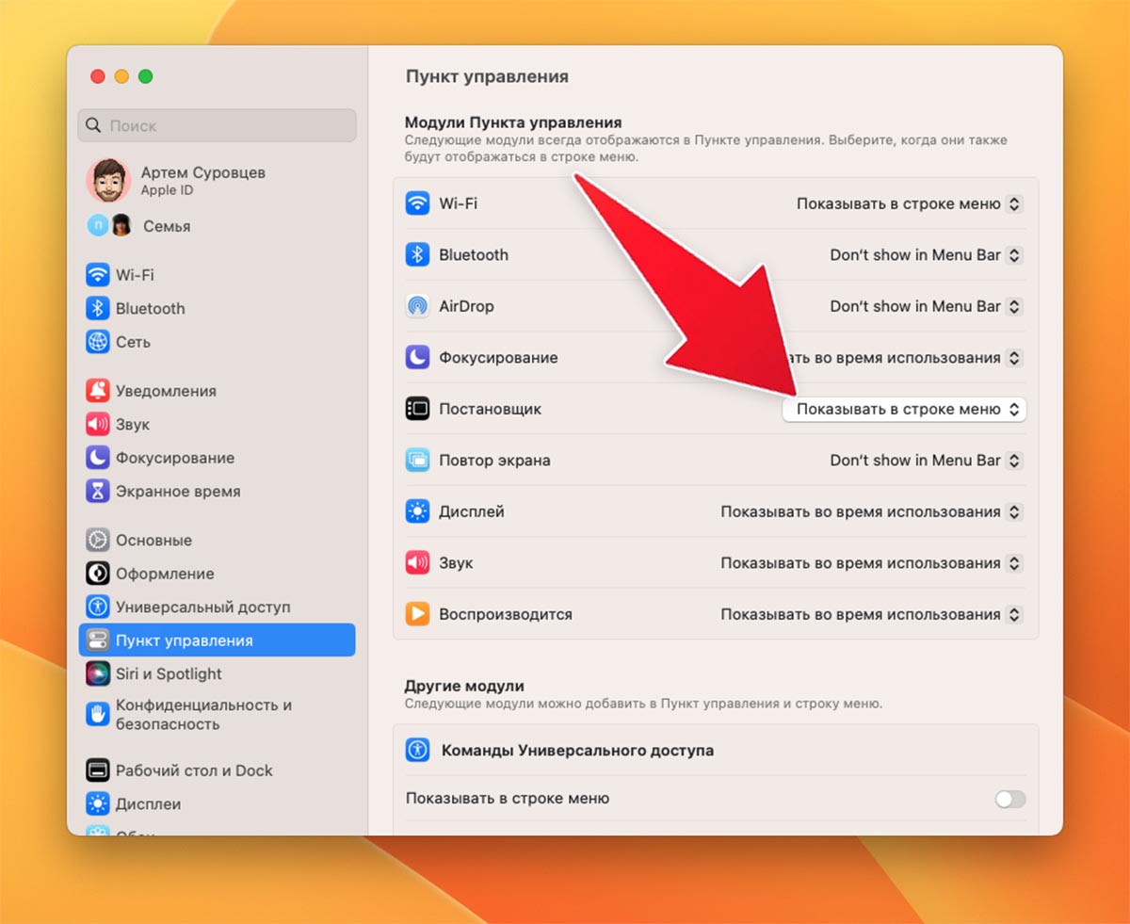Click the Дисплей brightness icon in the modules list

417,511
